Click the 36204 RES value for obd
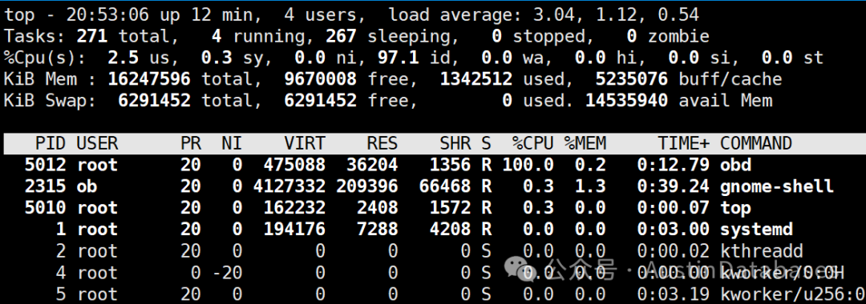This screenshot has height=304, width=866. click(x=372, y=165)
